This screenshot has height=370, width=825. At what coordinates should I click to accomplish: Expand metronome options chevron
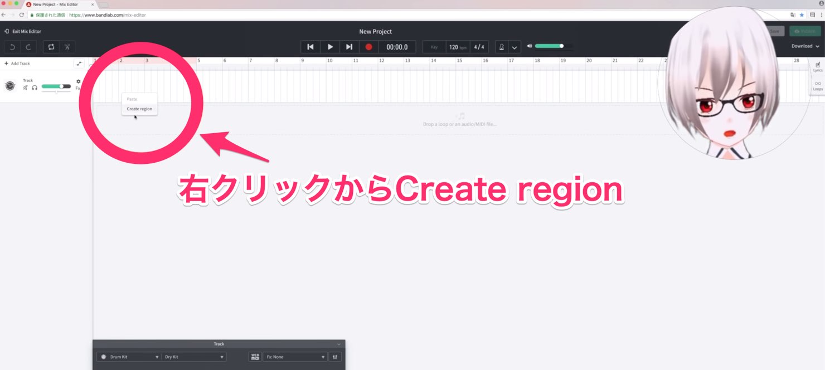pyautogui.click(x=515, y=47)
